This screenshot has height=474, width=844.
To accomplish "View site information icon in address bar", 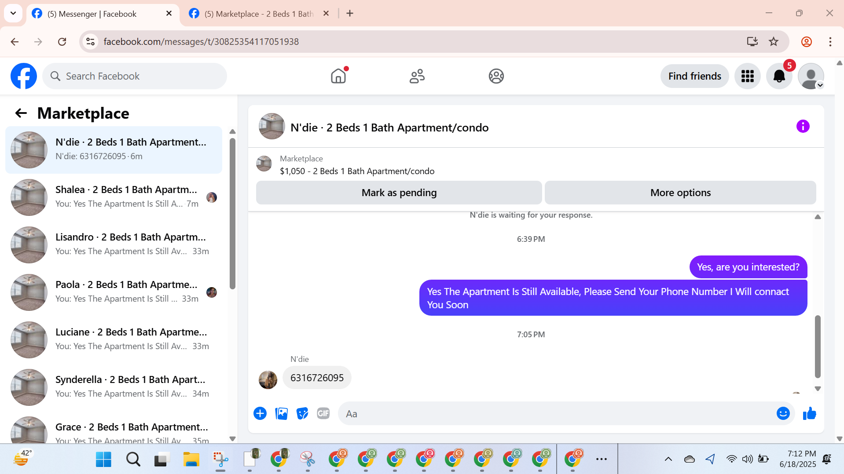I will click(91, 42).
